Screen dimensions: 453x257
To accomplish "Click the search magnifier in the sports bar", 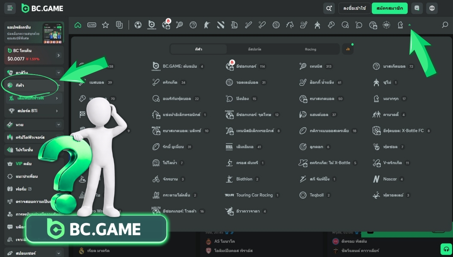I will 445,25.
